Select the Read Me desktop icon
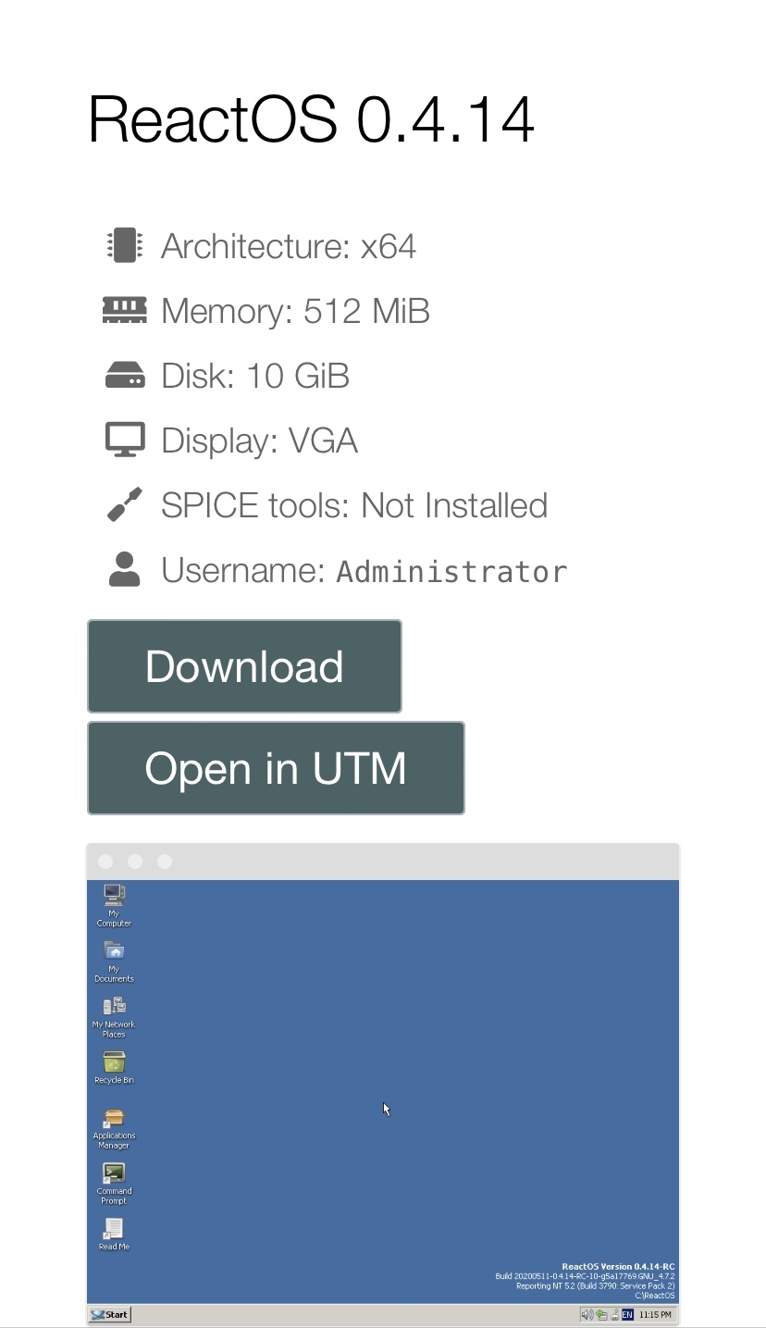 (x=114, y=1235)
